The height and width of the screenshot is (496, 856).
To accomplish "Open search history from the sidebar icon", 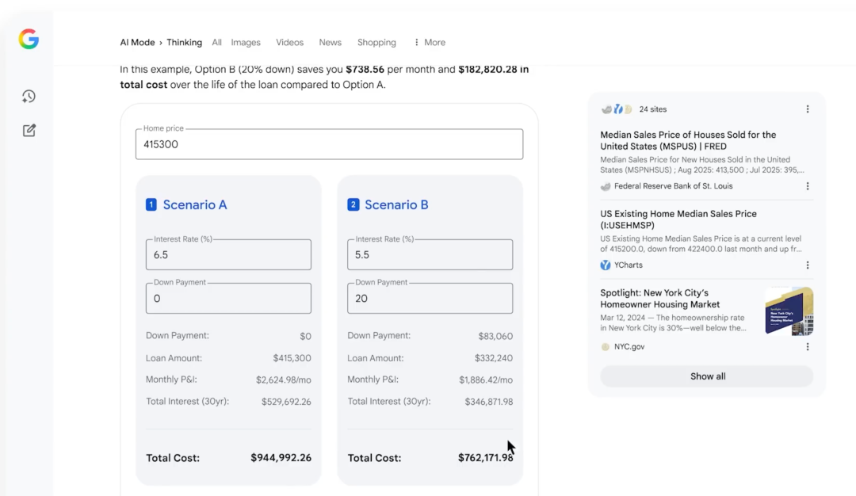I will point(29,97).
